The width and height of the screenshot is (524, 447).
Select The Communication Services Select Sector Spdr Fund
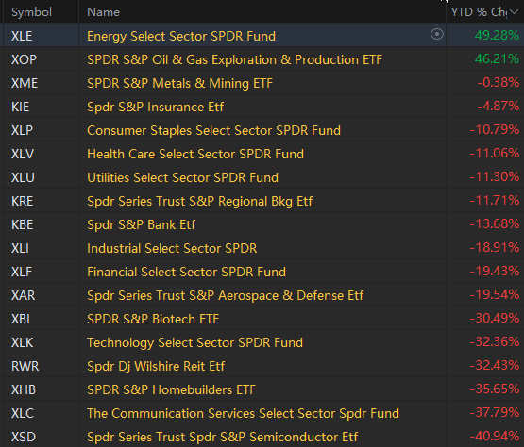[x=243, y=414]
